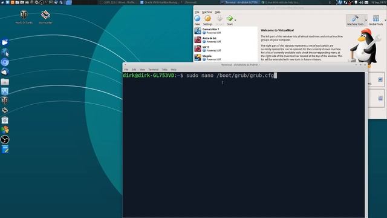This screenshot has height=218, width=387.
Task: Open the terminal Tabs menu
Action: [164, 70]
